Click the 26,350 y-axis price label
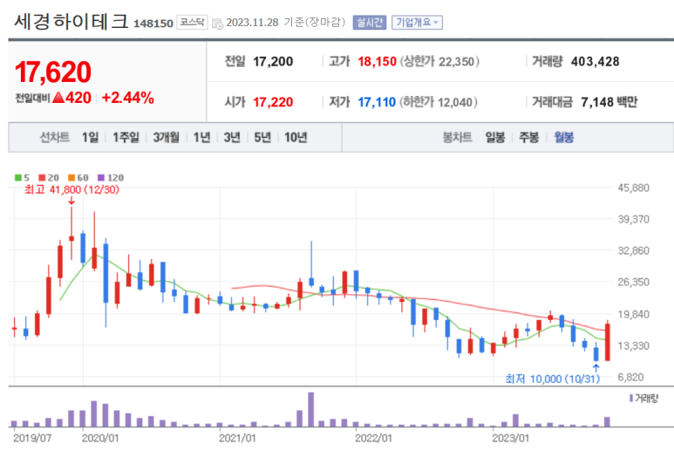The image size is (674, 451). (x=634, y=282)
